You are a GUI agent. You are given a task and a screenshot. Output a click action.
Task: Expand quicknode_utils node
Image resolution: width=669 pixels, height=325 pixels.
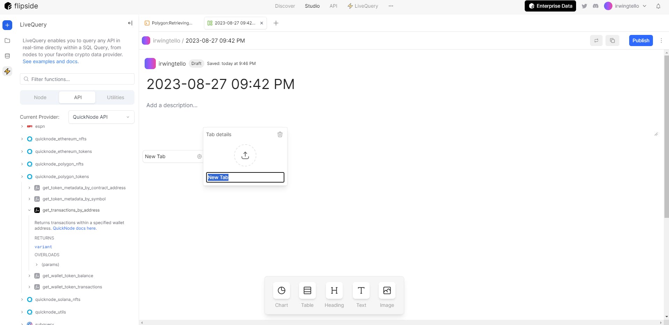22,312
